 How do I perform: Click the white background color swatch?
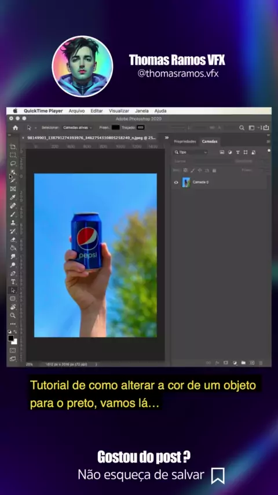[x=14, y=341]
